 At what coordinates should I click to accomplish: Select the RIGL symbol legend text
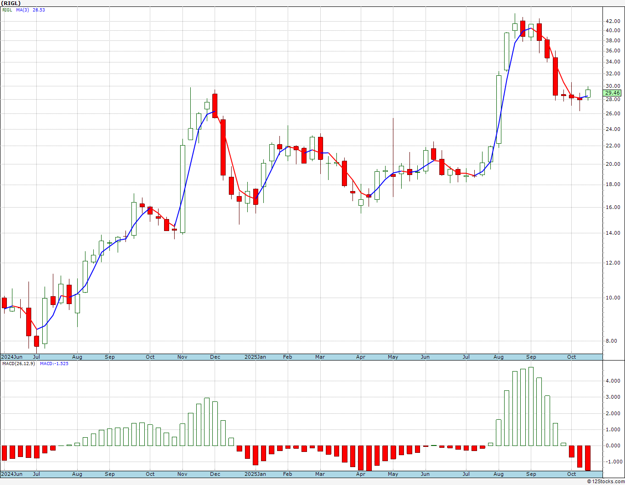(x=7, y=10)
